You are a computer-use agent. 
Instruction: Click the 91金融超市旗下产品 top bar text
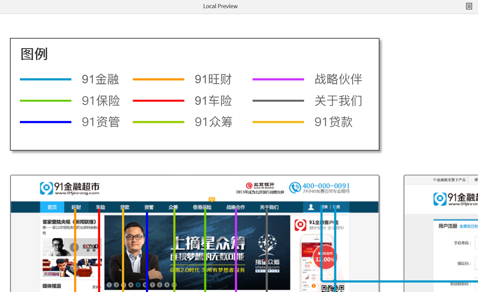click(x=449, y=180)
